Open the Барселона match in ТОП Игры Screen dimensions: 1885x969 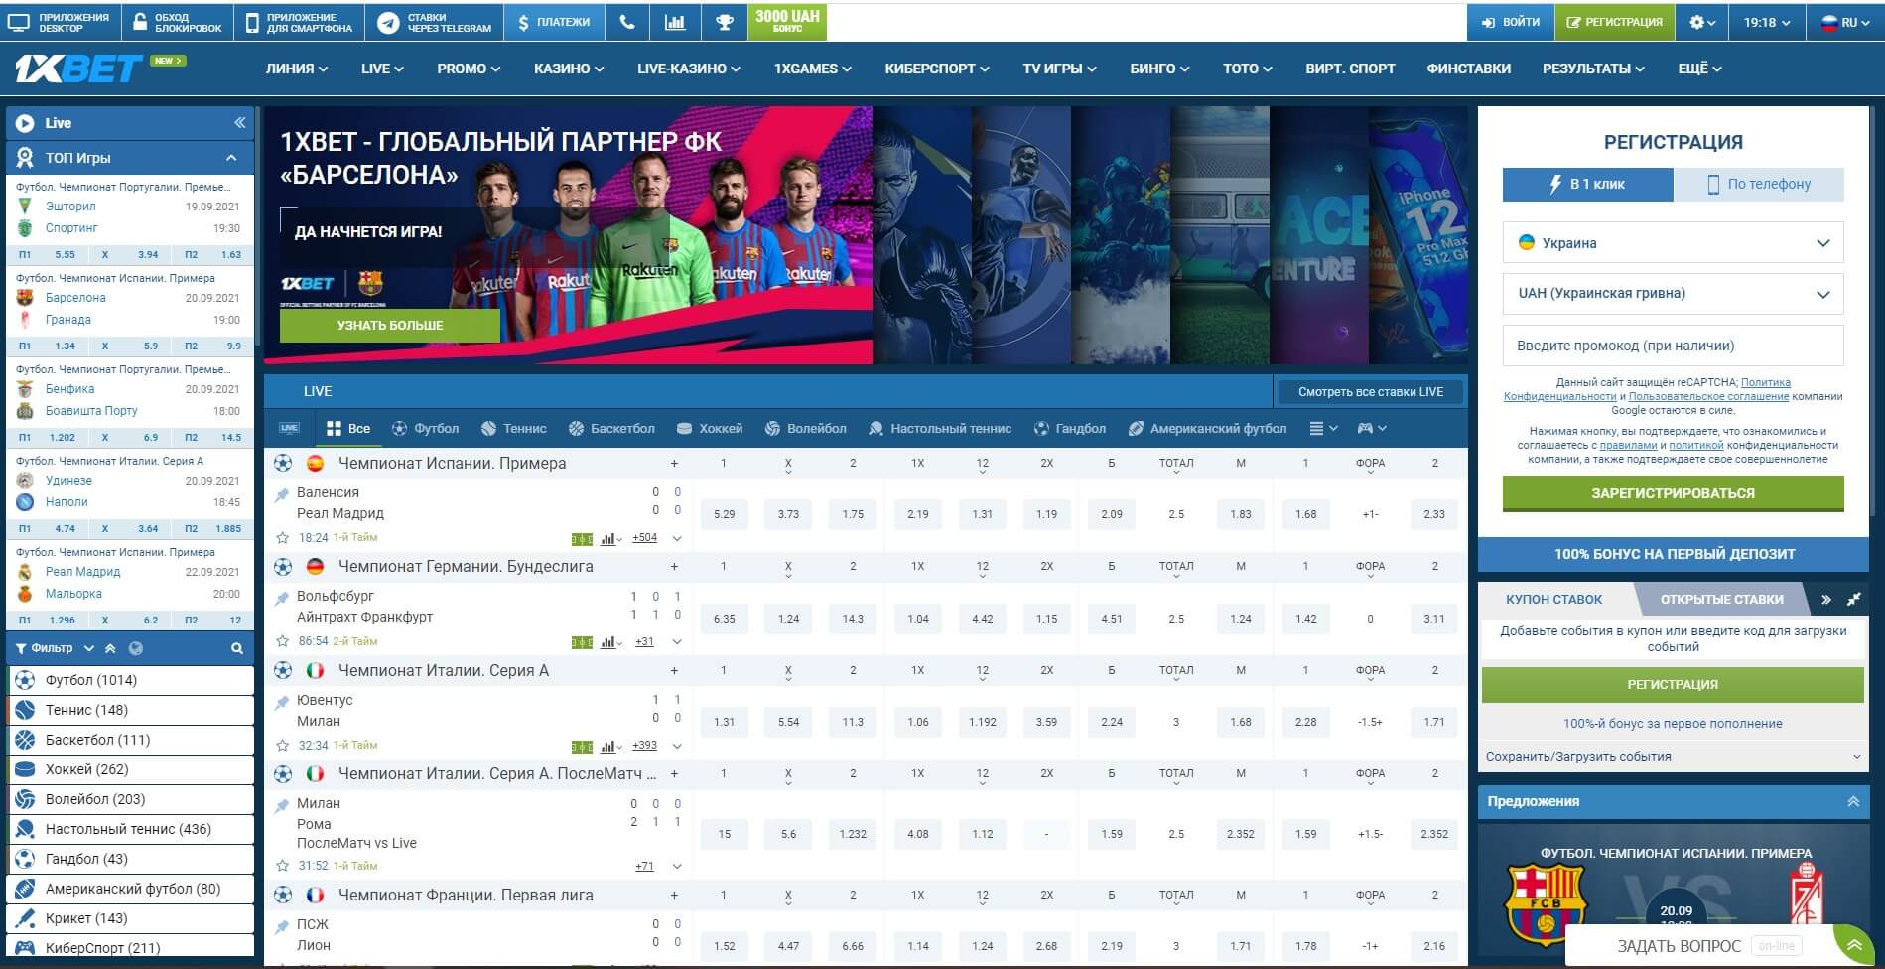(x=130, y=308)
